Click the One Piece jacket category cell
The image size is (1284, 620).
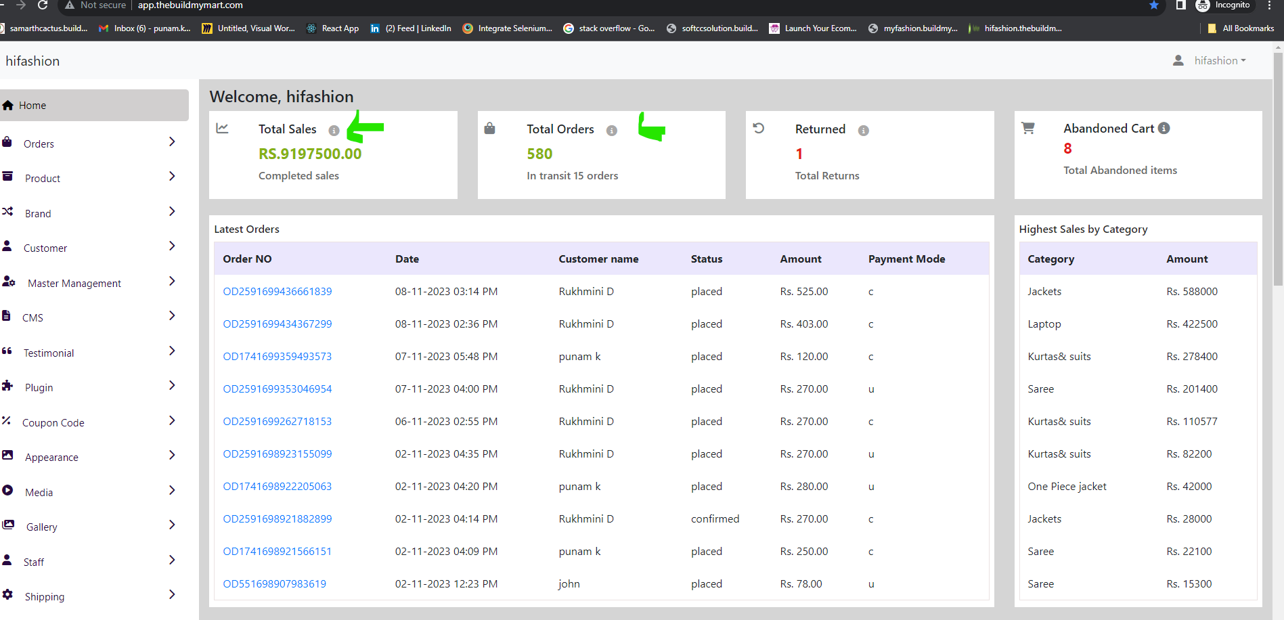pyautogui.click(x=1067, y=487)
